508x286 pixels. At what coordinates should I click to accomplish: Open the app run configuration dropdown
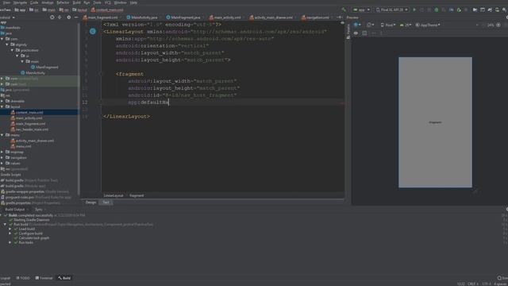[362, 10]
